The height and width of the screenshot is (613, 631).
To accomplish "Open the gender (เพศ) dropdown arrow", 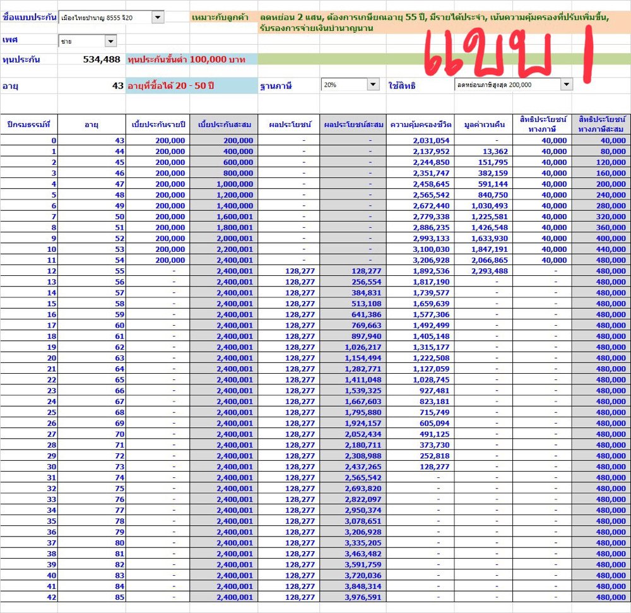I will tap(110, 41).
